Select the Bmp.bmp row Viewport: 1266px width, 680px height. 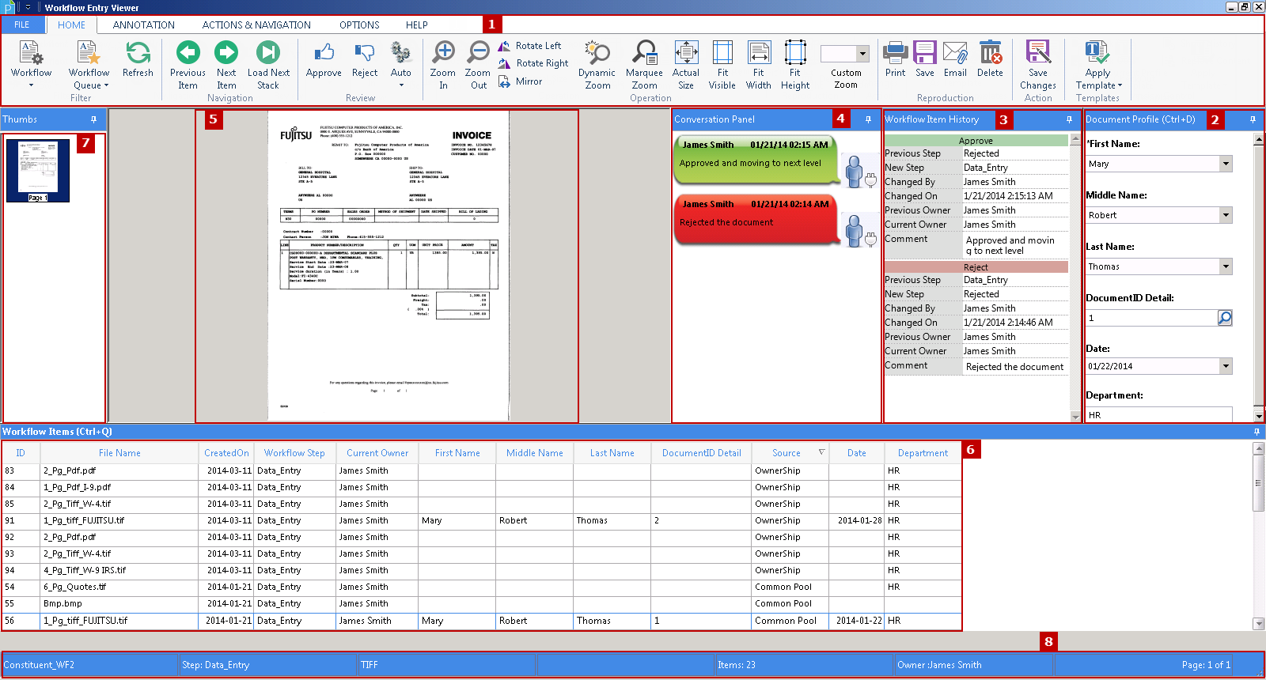tap(482, 603)
